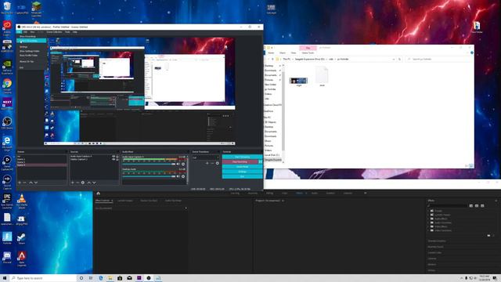Add a source with Sources plus icon

pos(73,183)
